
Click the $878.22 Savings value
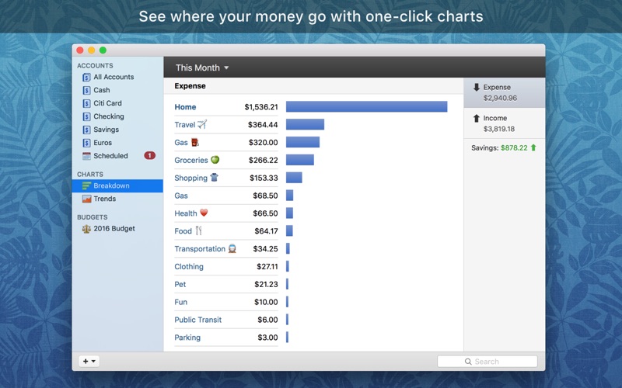(x=514, y=147)
